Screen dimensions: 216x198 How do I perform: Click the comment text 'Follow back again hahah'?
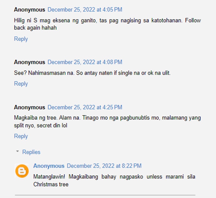tap(35, 28)
